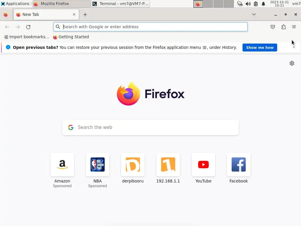Screen dimensions: 301x226
Task: Maximize the Firefox window
Action: [x=286, y=14]
